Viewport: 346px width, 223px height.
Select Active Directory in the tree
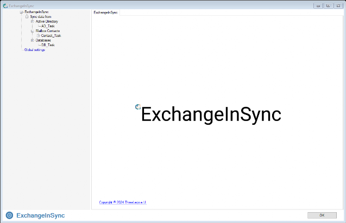tap(47, 21)
